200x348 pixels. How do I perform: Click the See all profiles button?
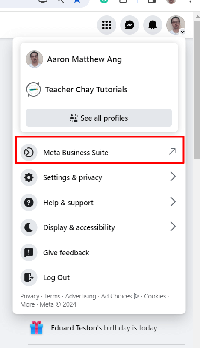click(99, 118)
